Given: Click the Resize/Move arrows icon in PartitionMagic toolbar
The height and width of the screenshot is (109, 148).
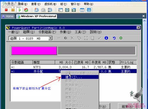Looking at the screenshot, I should click(59, 38).
